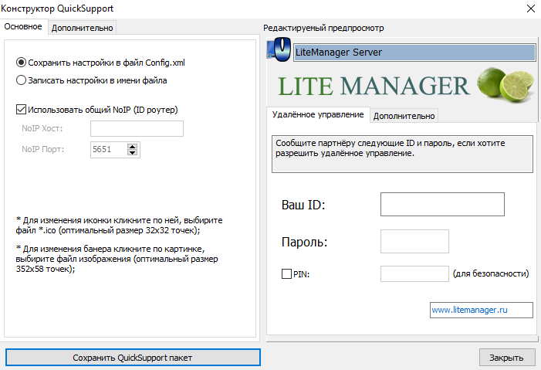Edit the 'Сообщите партнёру следующие ID' message box
The image size is (541, 370).
[402, 154]
